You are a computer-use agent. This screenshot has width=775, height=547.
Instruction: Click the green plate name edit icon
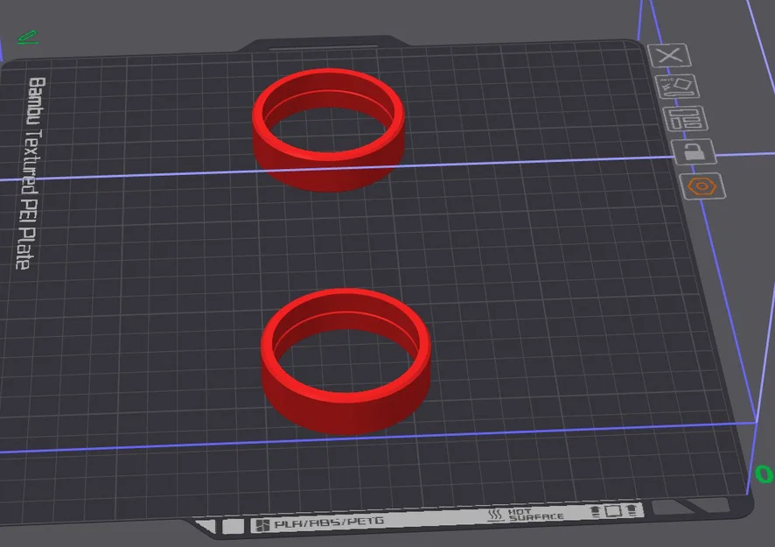point(28,38)
